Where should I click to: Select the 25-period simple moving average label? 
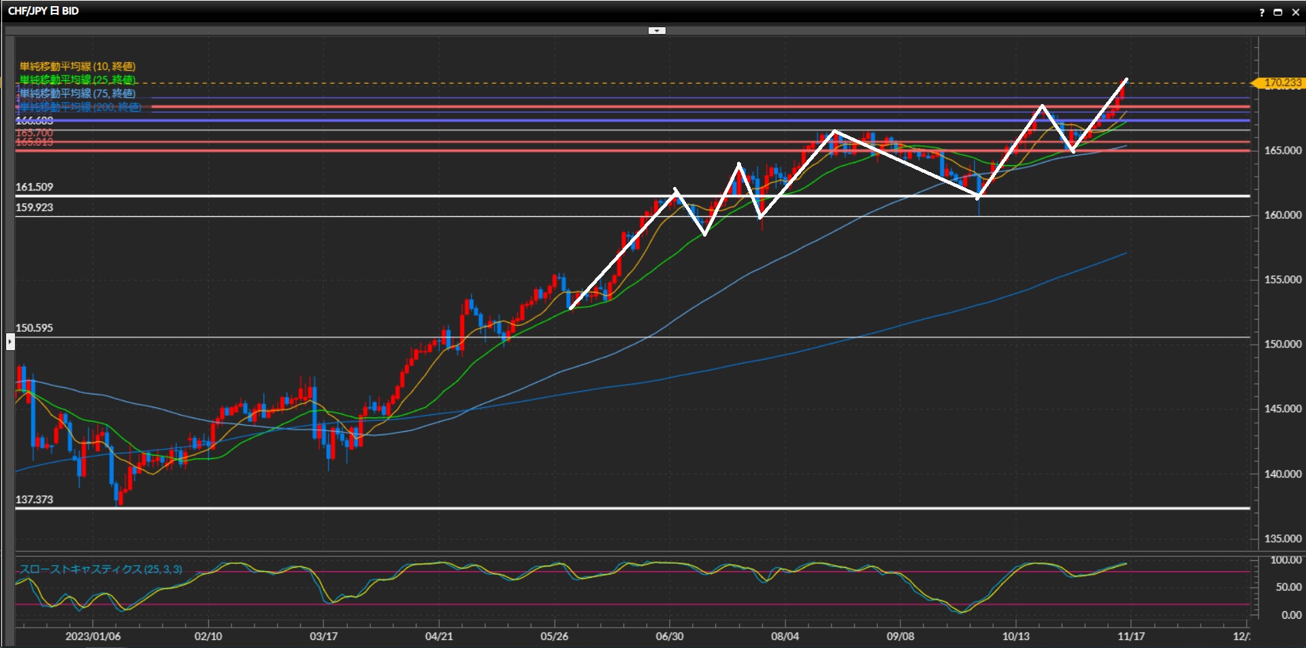tap(77, 80)
